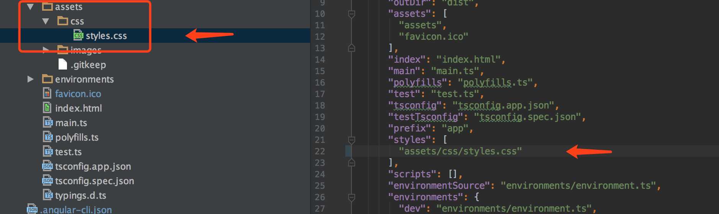Click fold end marker at line 13
This screenshot has width=719, height=214.
(x=351, y=48)
